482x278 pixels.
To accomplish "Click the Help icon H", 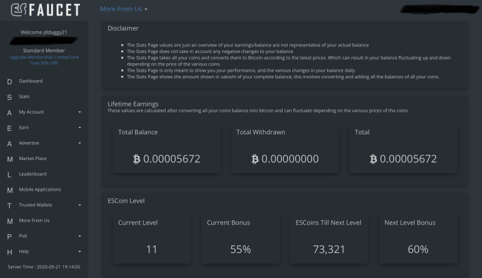I will pyautogui.click(x=10, y=252).
